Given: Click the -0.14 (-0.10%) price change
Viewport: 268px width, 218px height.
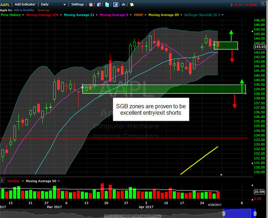Looking at the screenshot, I should pyautogui.click(x=244, y=5).
